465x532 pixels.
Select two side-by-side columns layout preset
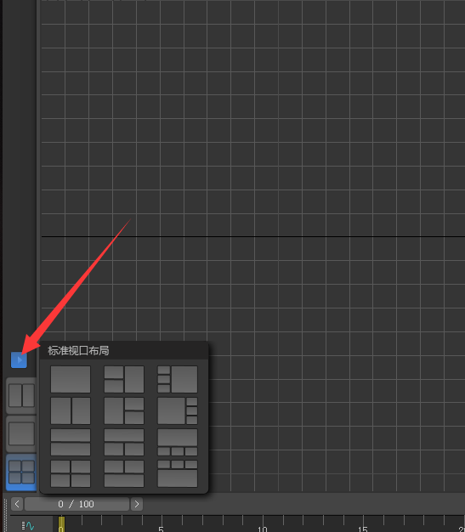[71, 410]
